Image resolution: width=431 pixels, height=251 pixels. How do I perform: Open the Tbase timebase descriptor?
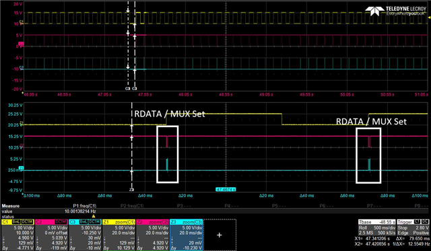[x=377, y=228]
